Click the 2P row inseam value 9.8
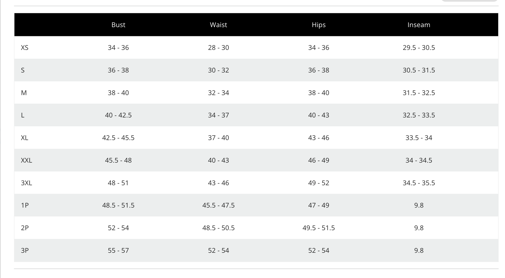Image resolution: width=505 pixels, height=278 pixels. tap(419, 228)
